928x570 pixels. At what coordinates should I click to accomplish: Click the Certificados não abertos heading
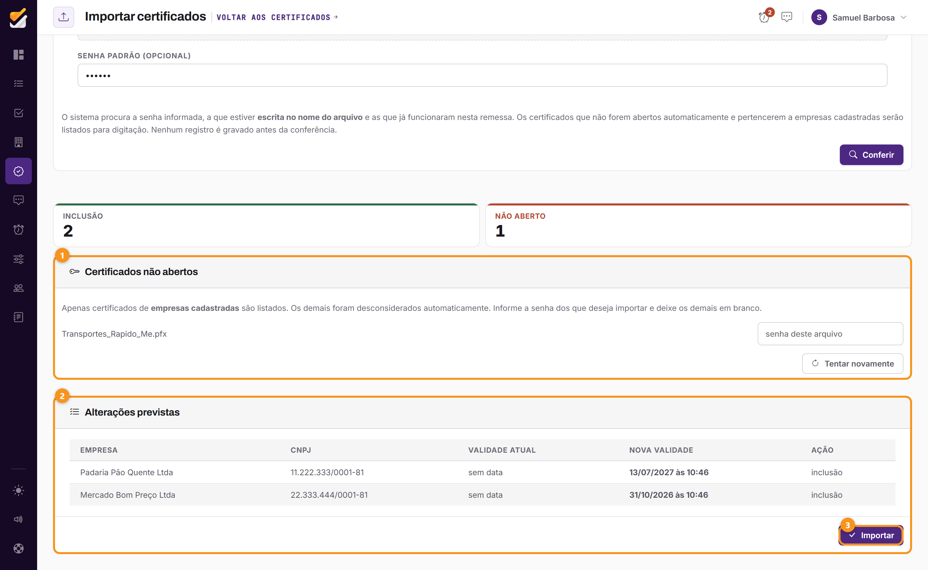click(x=141, y=271)
